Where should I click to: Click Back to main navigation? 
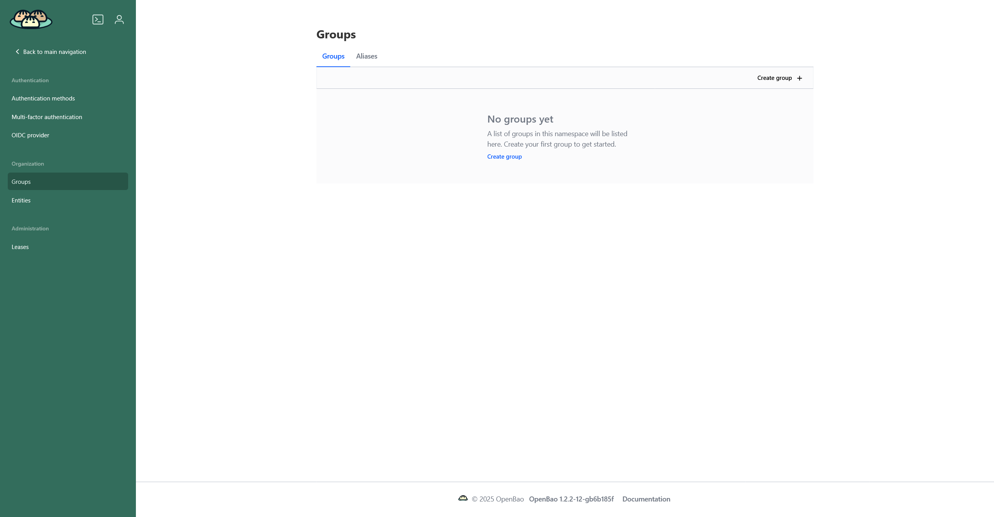coord(54,52)
